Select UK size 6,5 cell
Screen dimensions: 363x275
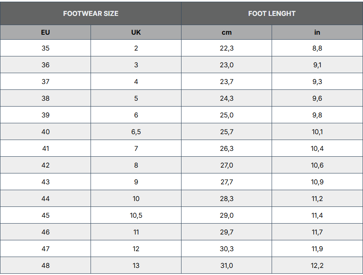(136, 132)
